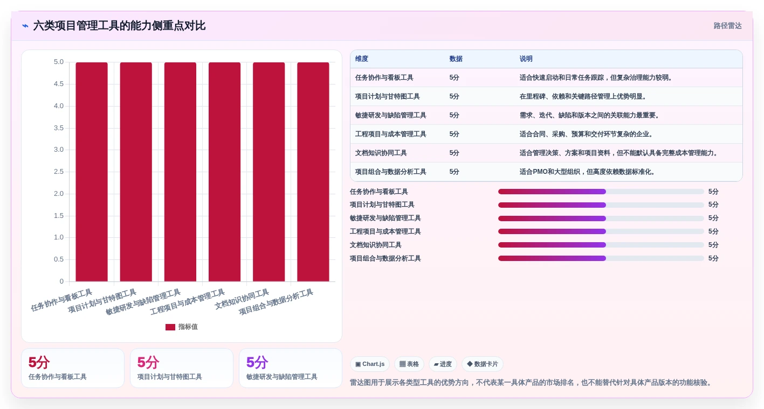Click the 工程项目与成本管理工具 label in the progress list
Image resolution: width=764 pixels, height=409 pixels.
click(386, 231)
